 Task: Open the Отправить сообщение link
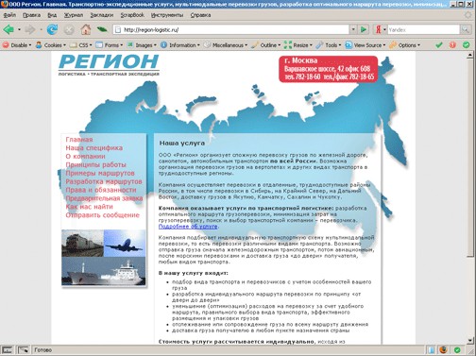102,215
